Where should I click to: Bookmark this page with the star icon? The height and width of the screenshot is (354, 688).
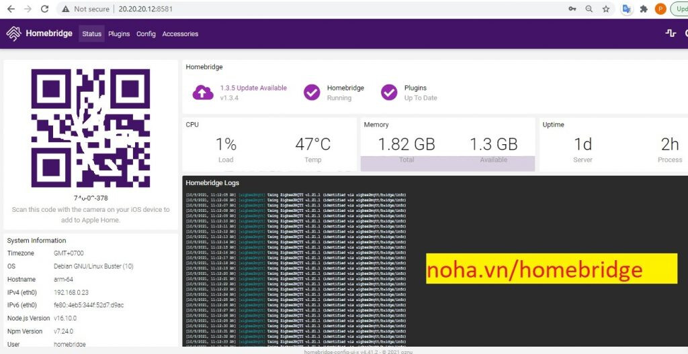click(606, 9)
